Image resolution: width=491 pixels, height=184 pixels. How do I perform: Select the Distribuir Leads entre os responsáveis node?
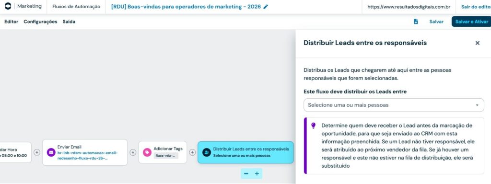pos(245,152)
